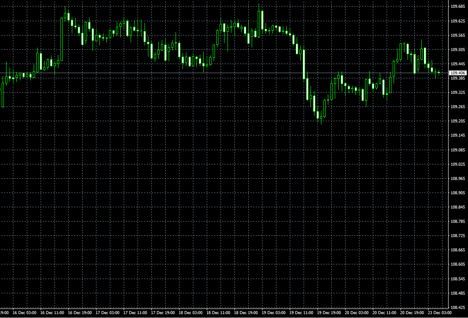Select the tall bullish candle before 16 Dec 19:00
This screenshot has width=468, height=318.
point(62,39)
